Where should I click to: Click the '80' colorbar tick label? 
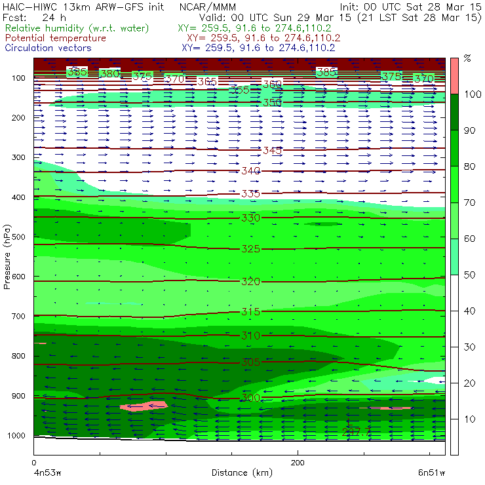(x=469, y=166)
